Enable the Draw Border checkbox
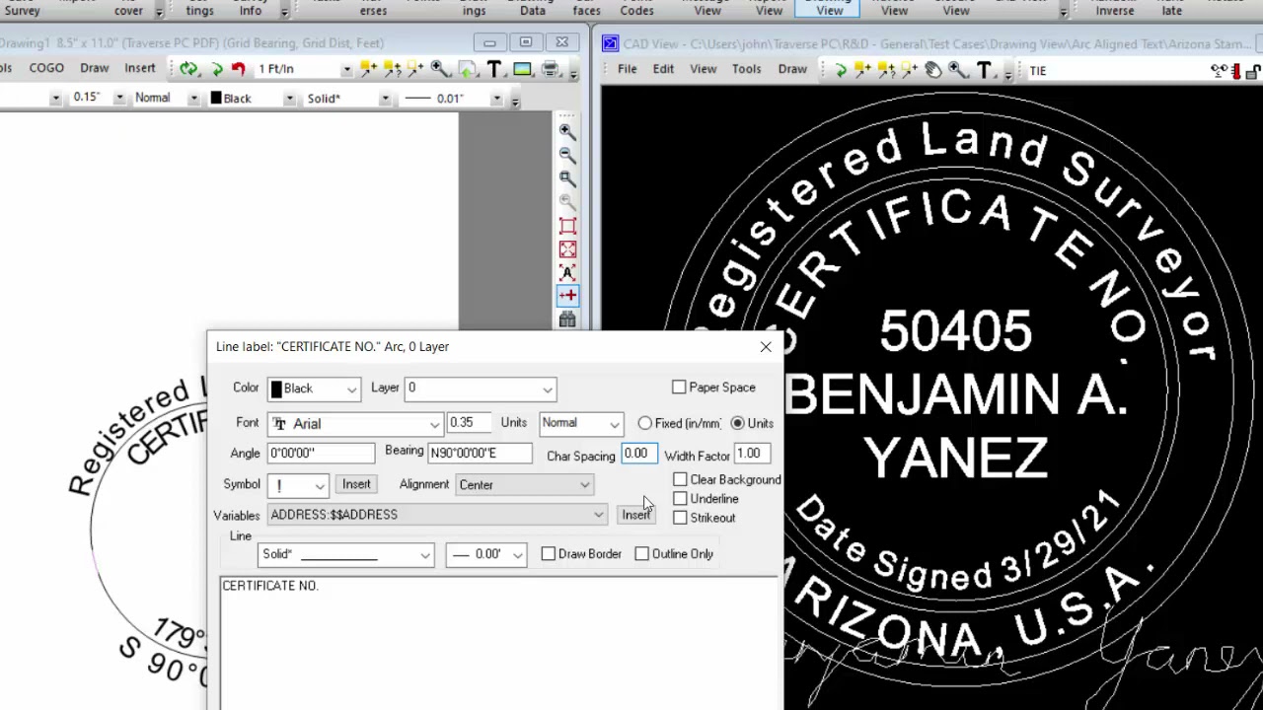Viewport: 1263px width, 710px height. [x=548, y=554]
